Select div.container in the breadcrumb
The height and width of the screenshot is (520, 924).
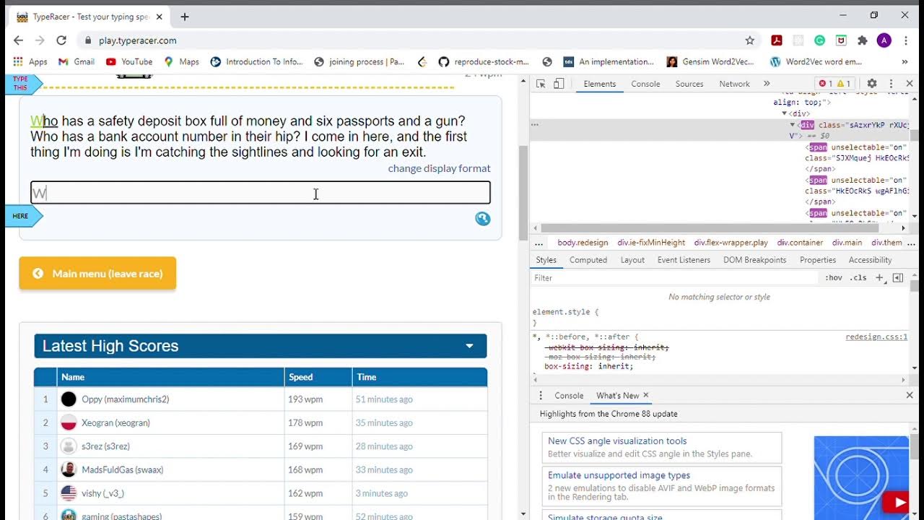800,243
